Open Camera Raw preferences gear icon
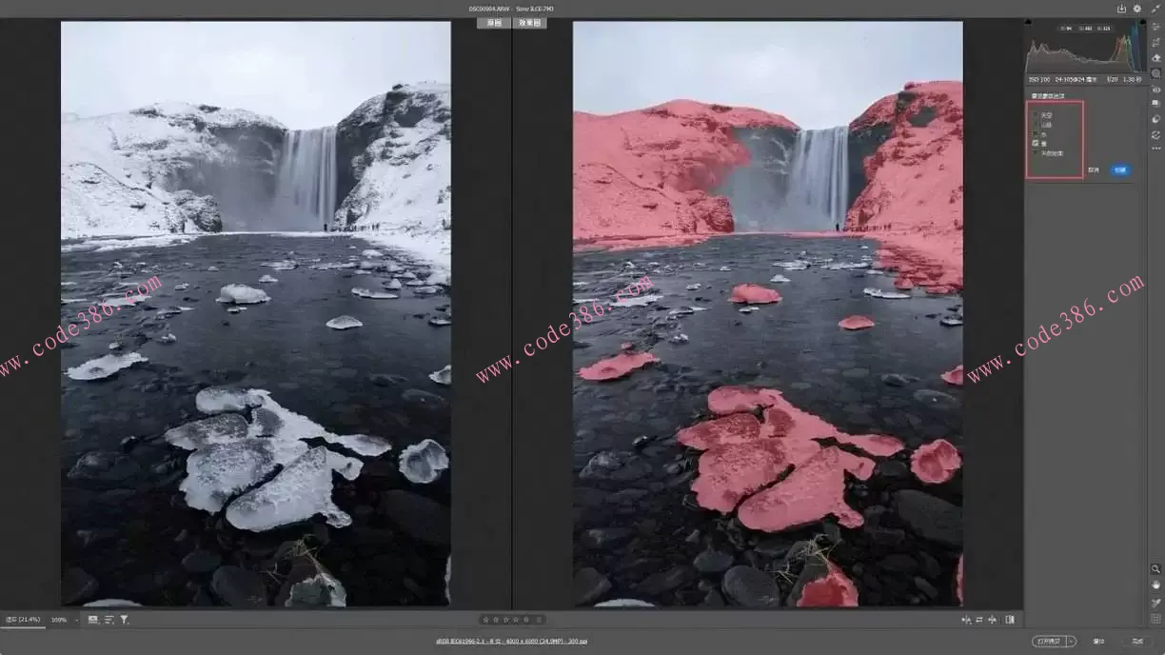 click(x=1136, y=9)
